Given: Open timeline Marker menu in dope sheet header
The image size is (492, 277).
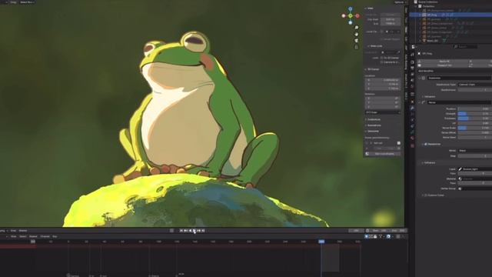Looking at the screenshot, I should (33, 236).
